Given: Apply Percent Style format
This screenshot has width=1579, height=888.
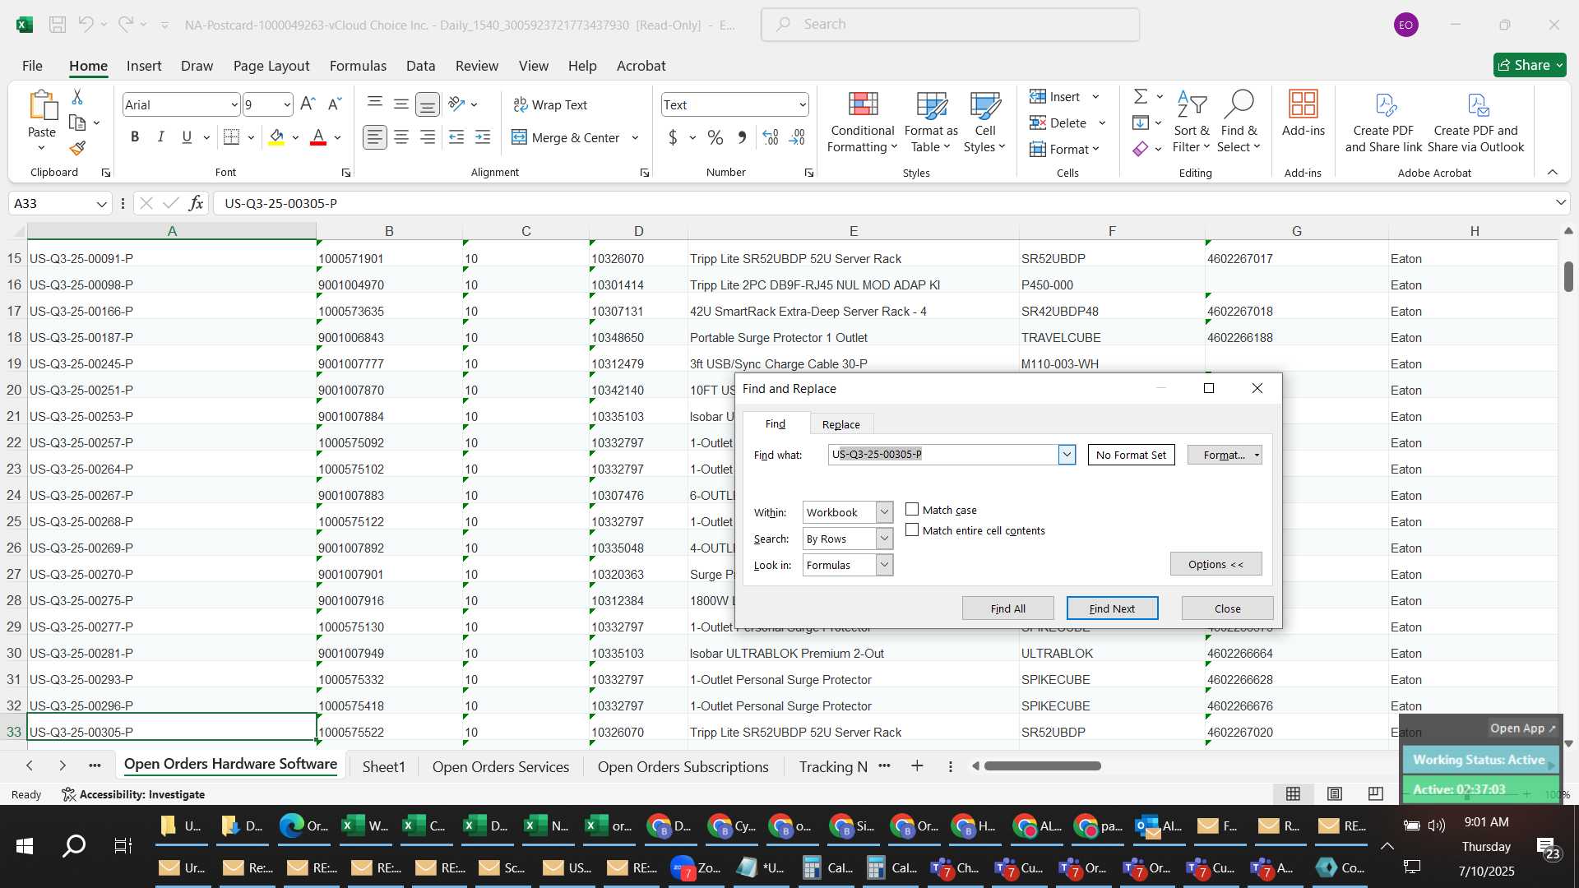Looking at the screenshot, I should [715, 137].
